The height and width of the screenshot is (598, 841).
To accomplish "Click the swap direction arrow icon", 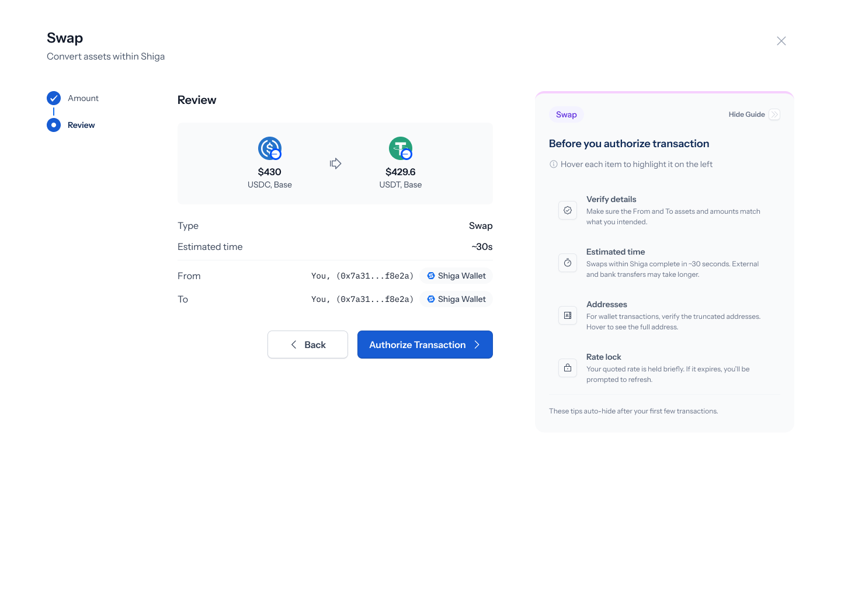I will click(x=335, y=164).
